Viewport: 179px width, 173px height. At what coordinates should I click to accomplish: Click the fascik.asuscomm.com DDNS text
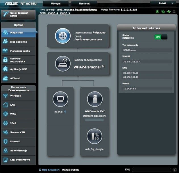tap(88, 39)
